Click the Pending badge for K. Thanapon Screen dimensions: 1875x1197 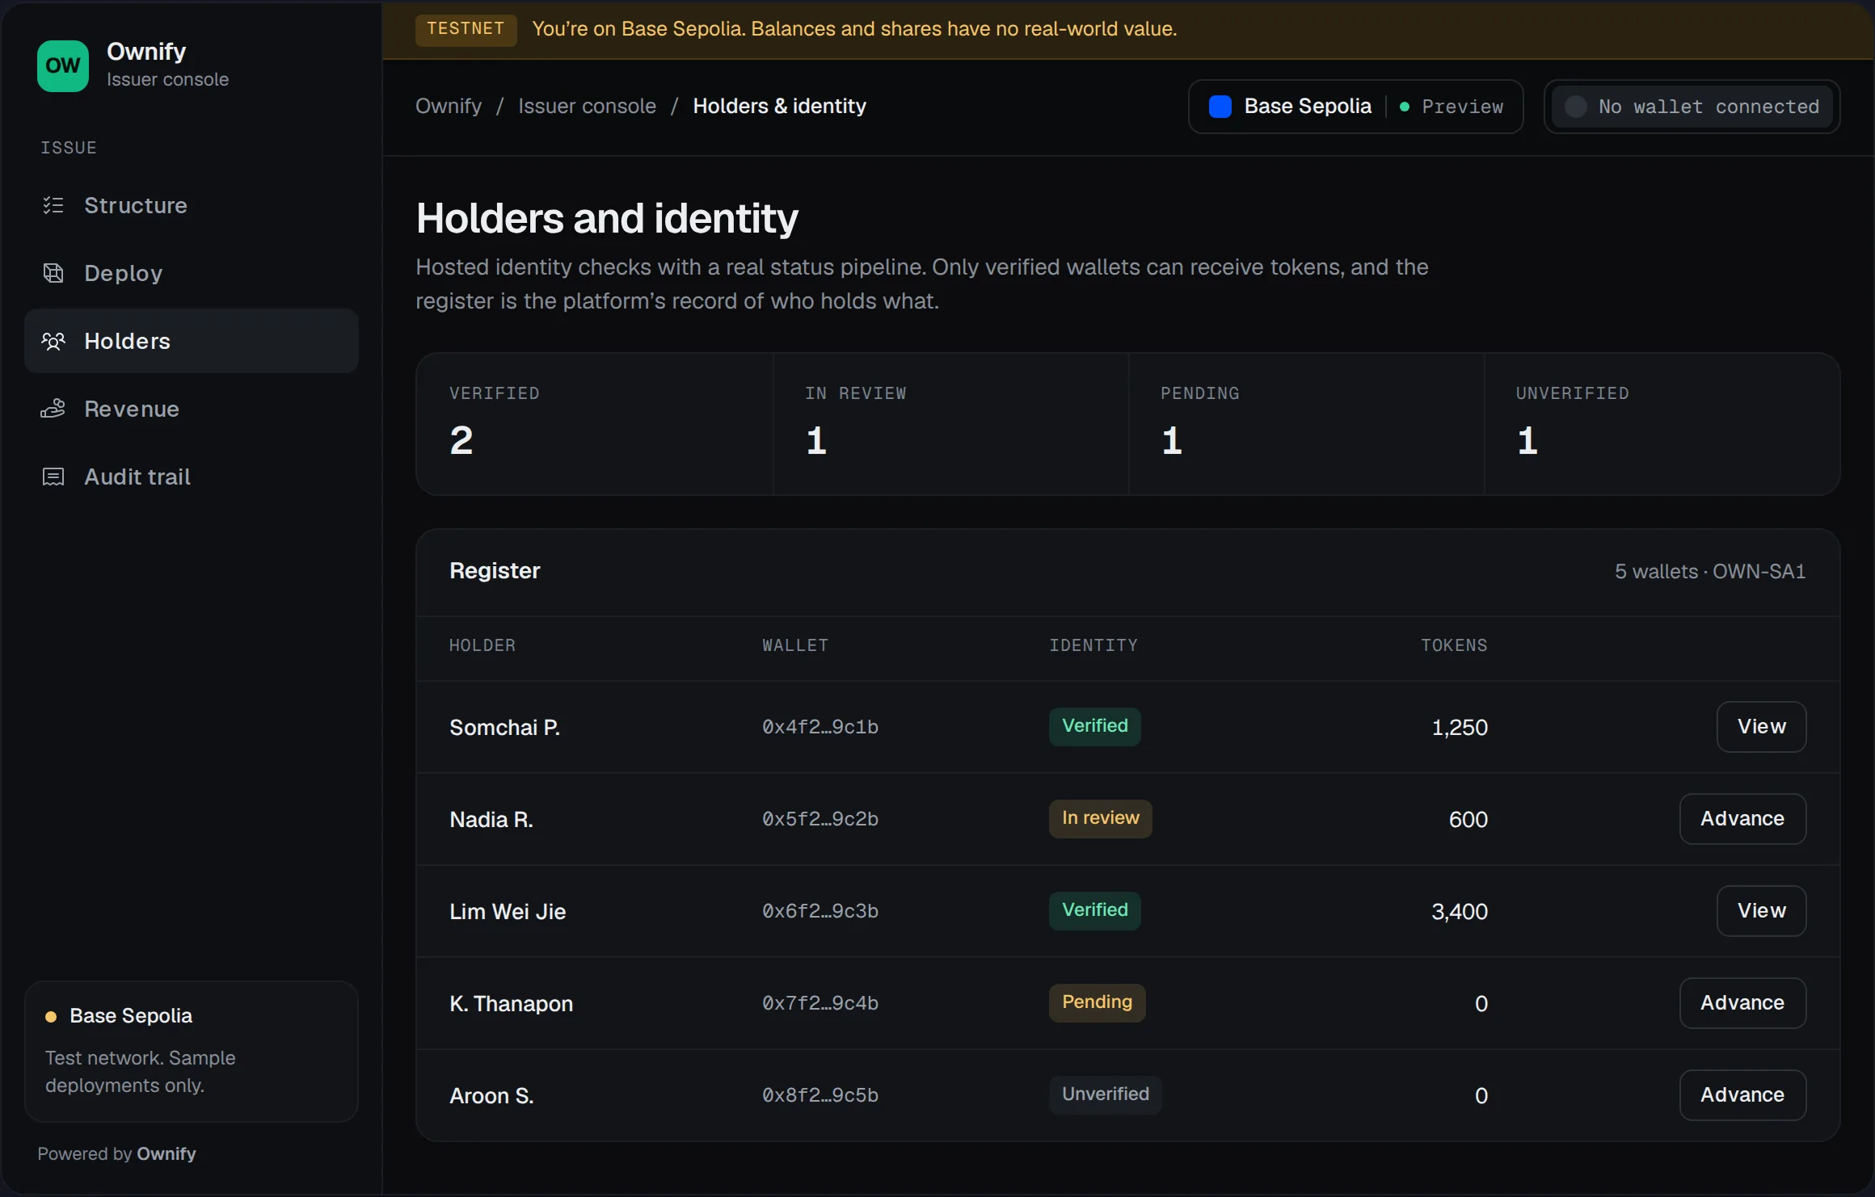point(1097,1002)
